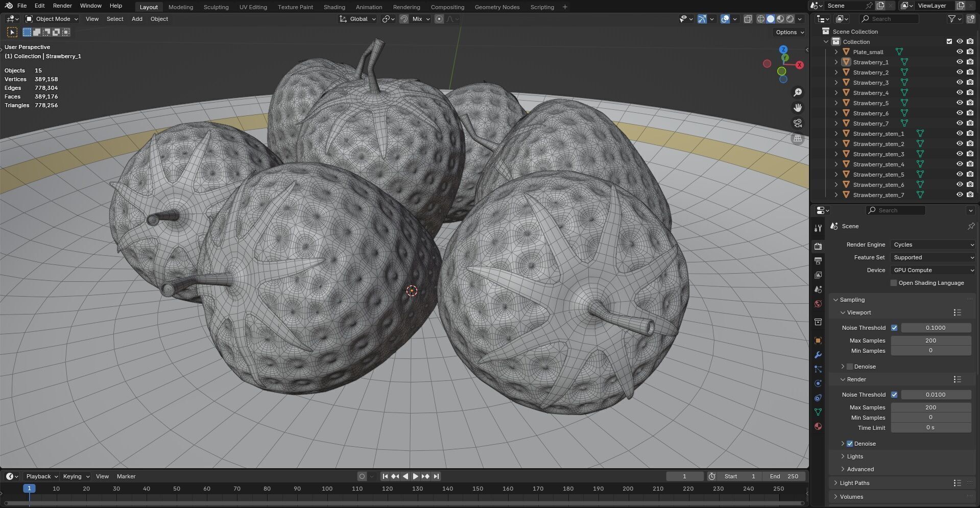Hide Plate_small in viewport via eye icon
980x508 pixels.
[x=960, y=52]
